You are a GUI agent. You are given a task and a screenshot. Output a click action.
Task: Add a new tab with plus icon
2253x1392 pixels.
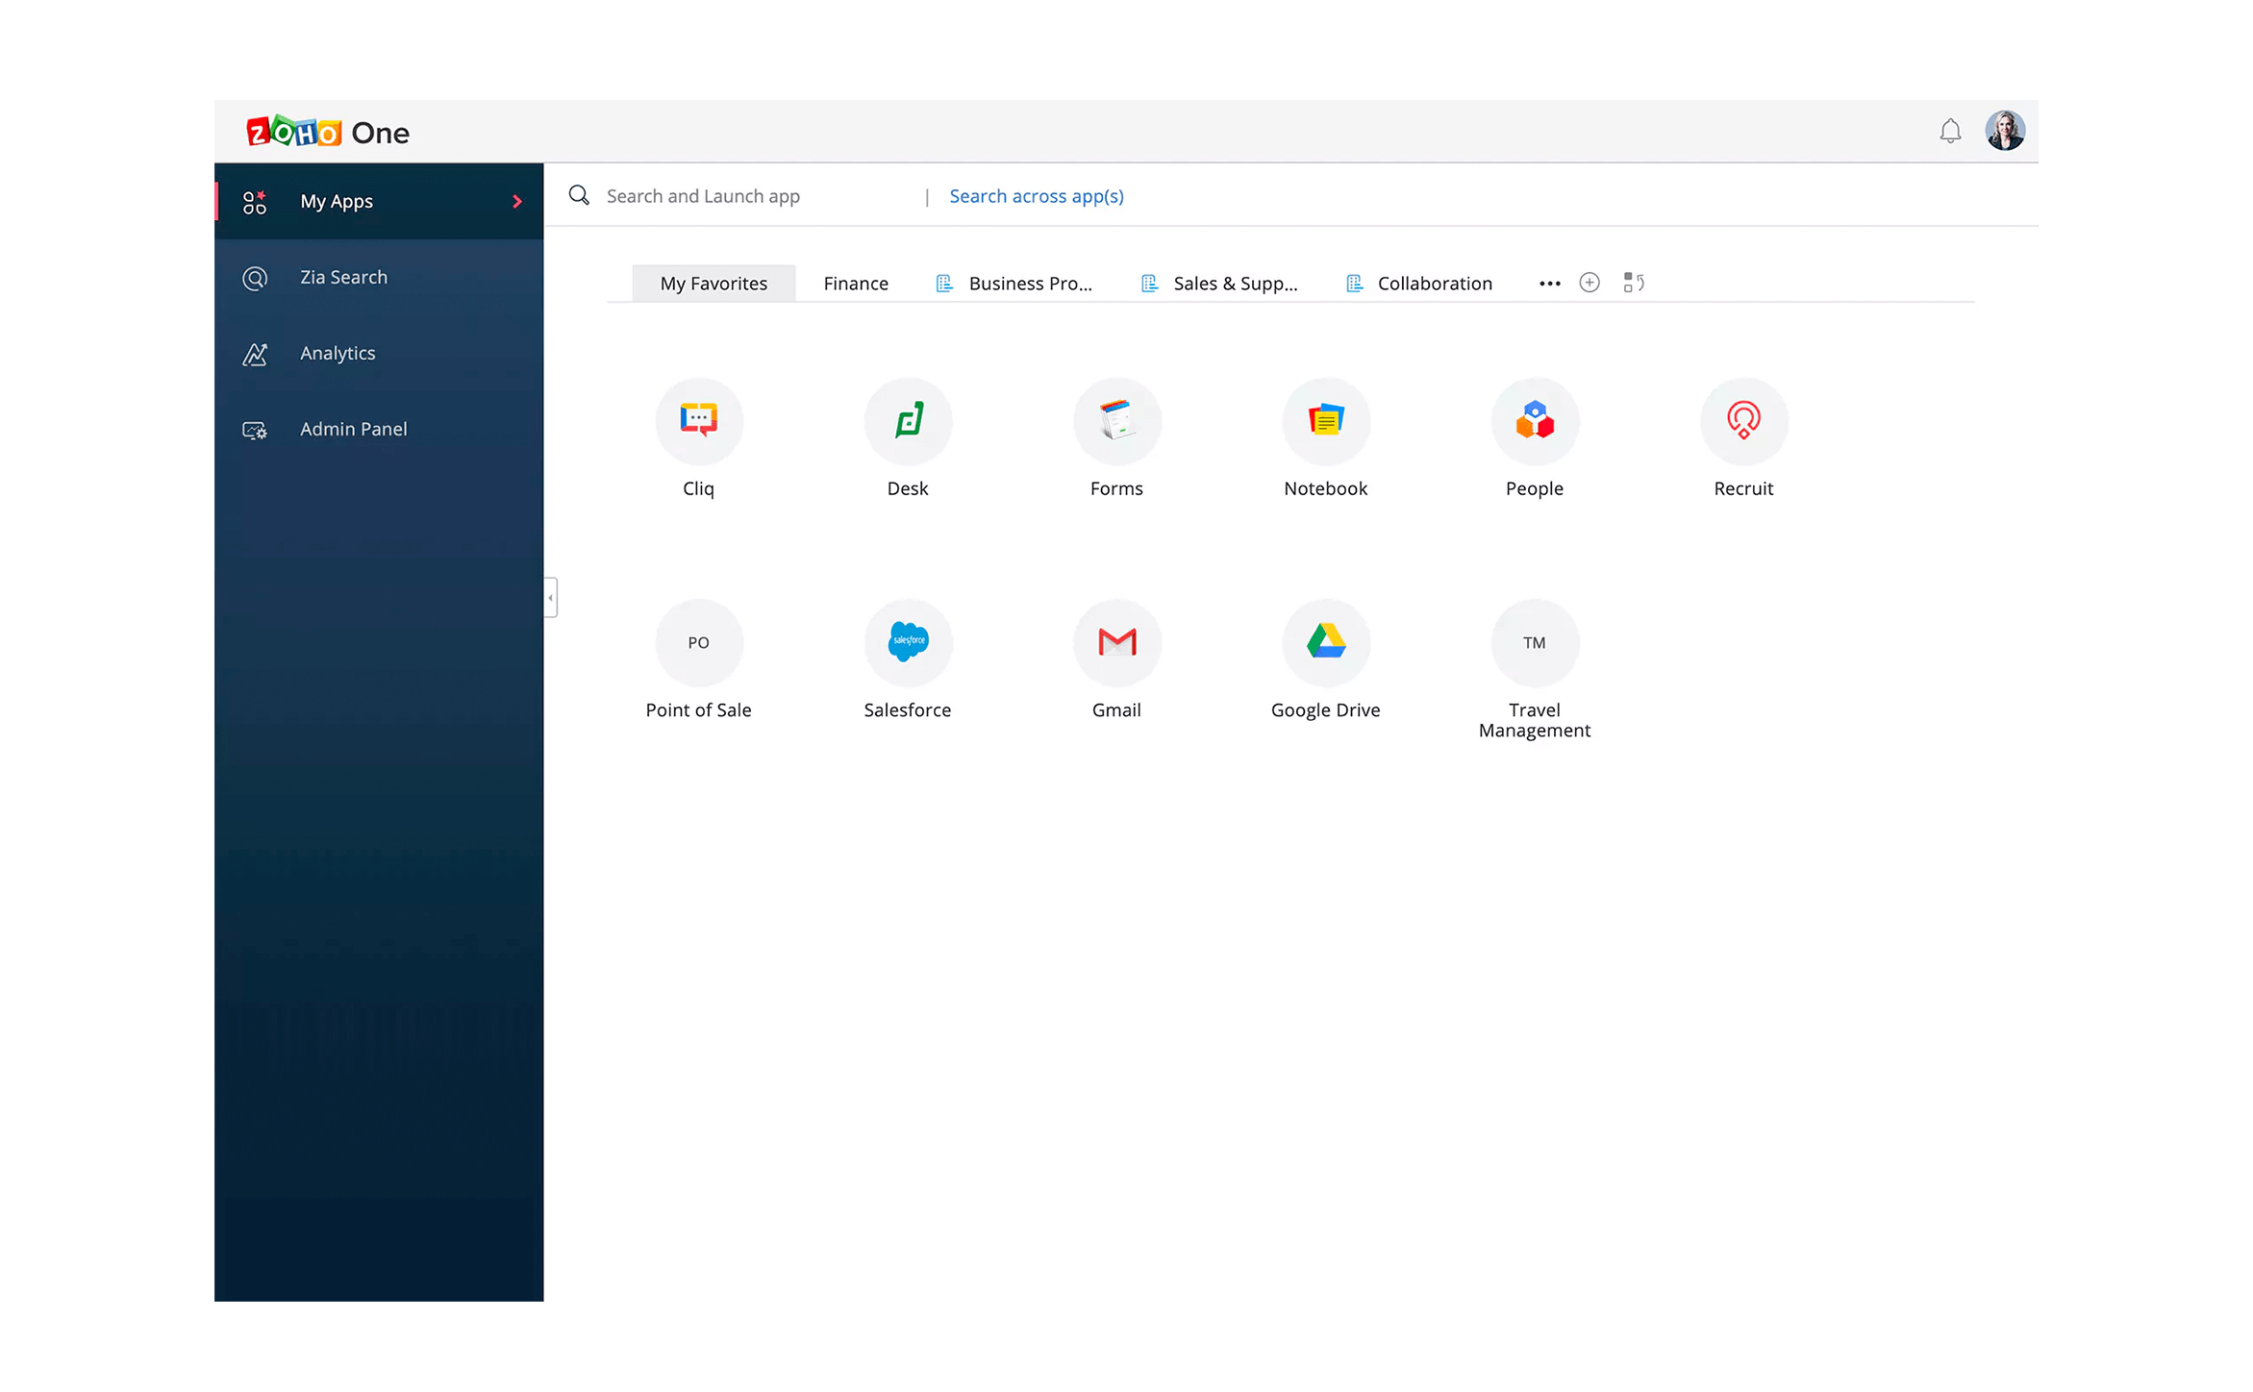pos(1590,283)
